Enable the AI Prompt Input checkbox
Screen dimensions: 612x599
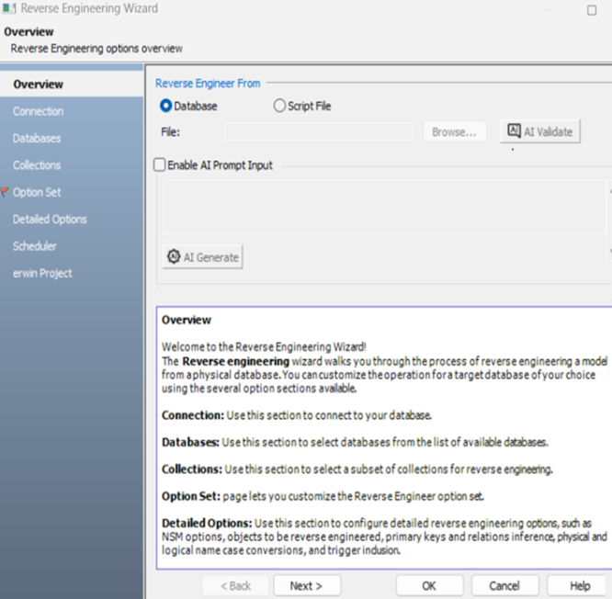click(161, 165)
